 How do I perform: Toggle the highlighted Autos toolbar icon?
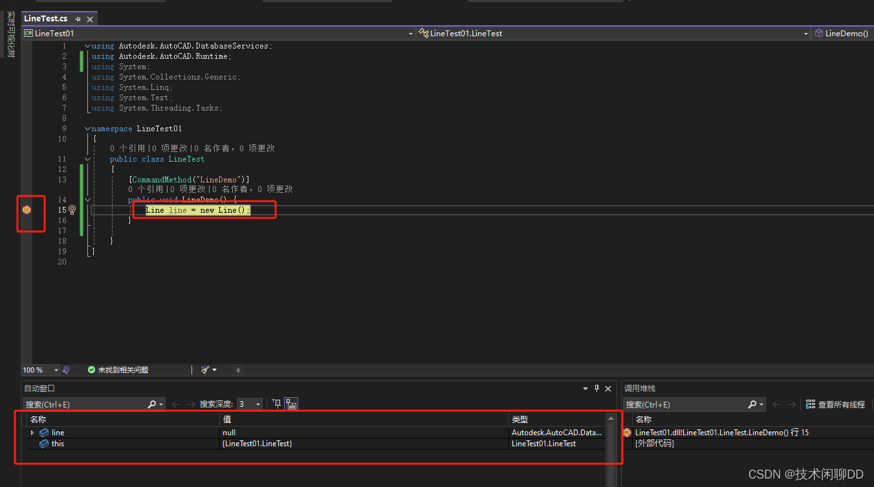coord(291,404)
